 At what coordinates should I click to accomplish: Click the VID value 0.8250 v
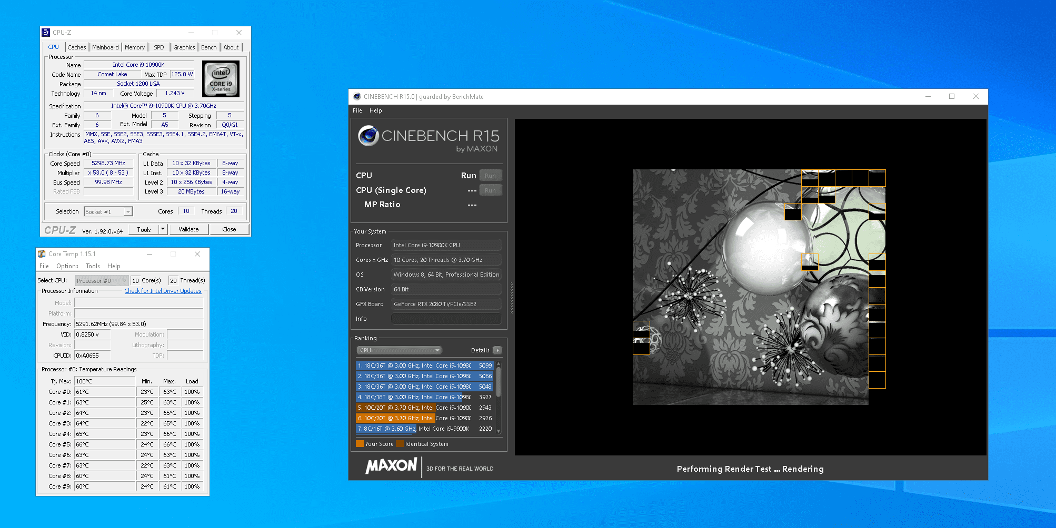point(93,334)
